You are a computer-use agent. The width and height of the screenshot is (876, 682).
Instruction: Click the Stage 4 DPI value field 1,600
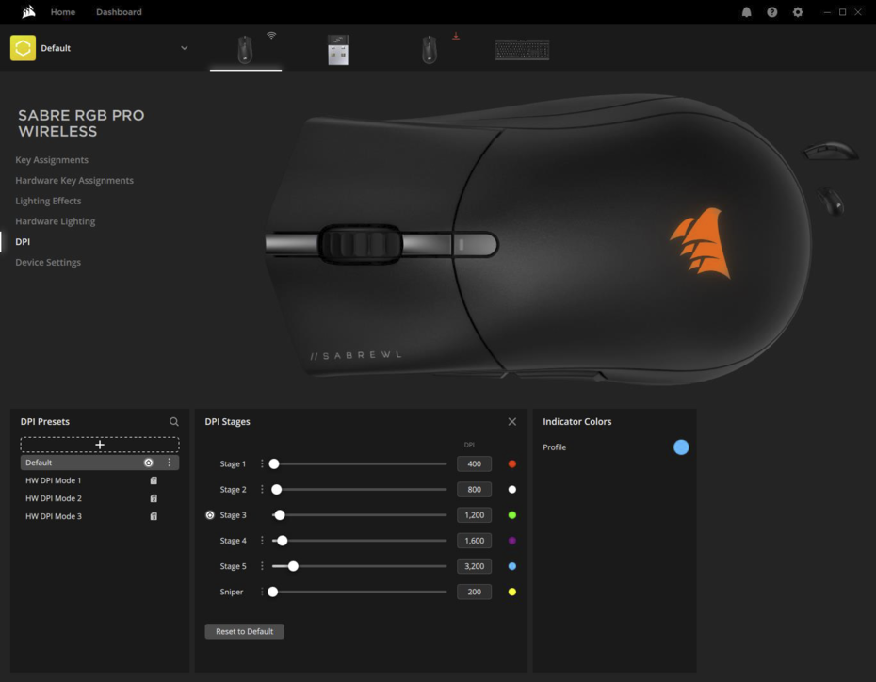pos(475,541)
